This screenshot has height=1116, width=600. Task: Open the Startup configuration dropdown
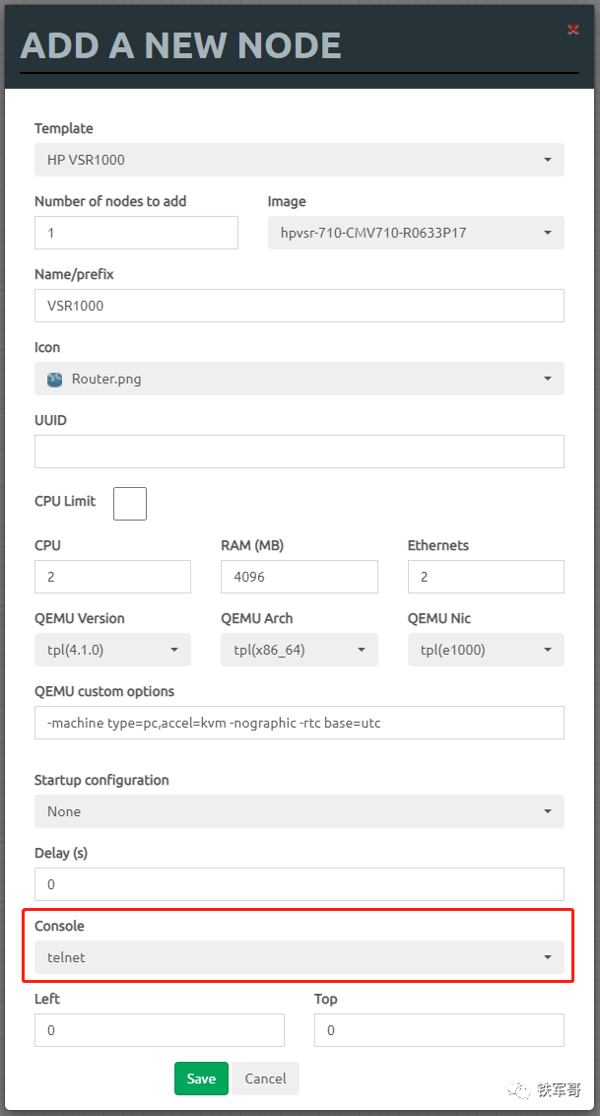tap(300, 811)
